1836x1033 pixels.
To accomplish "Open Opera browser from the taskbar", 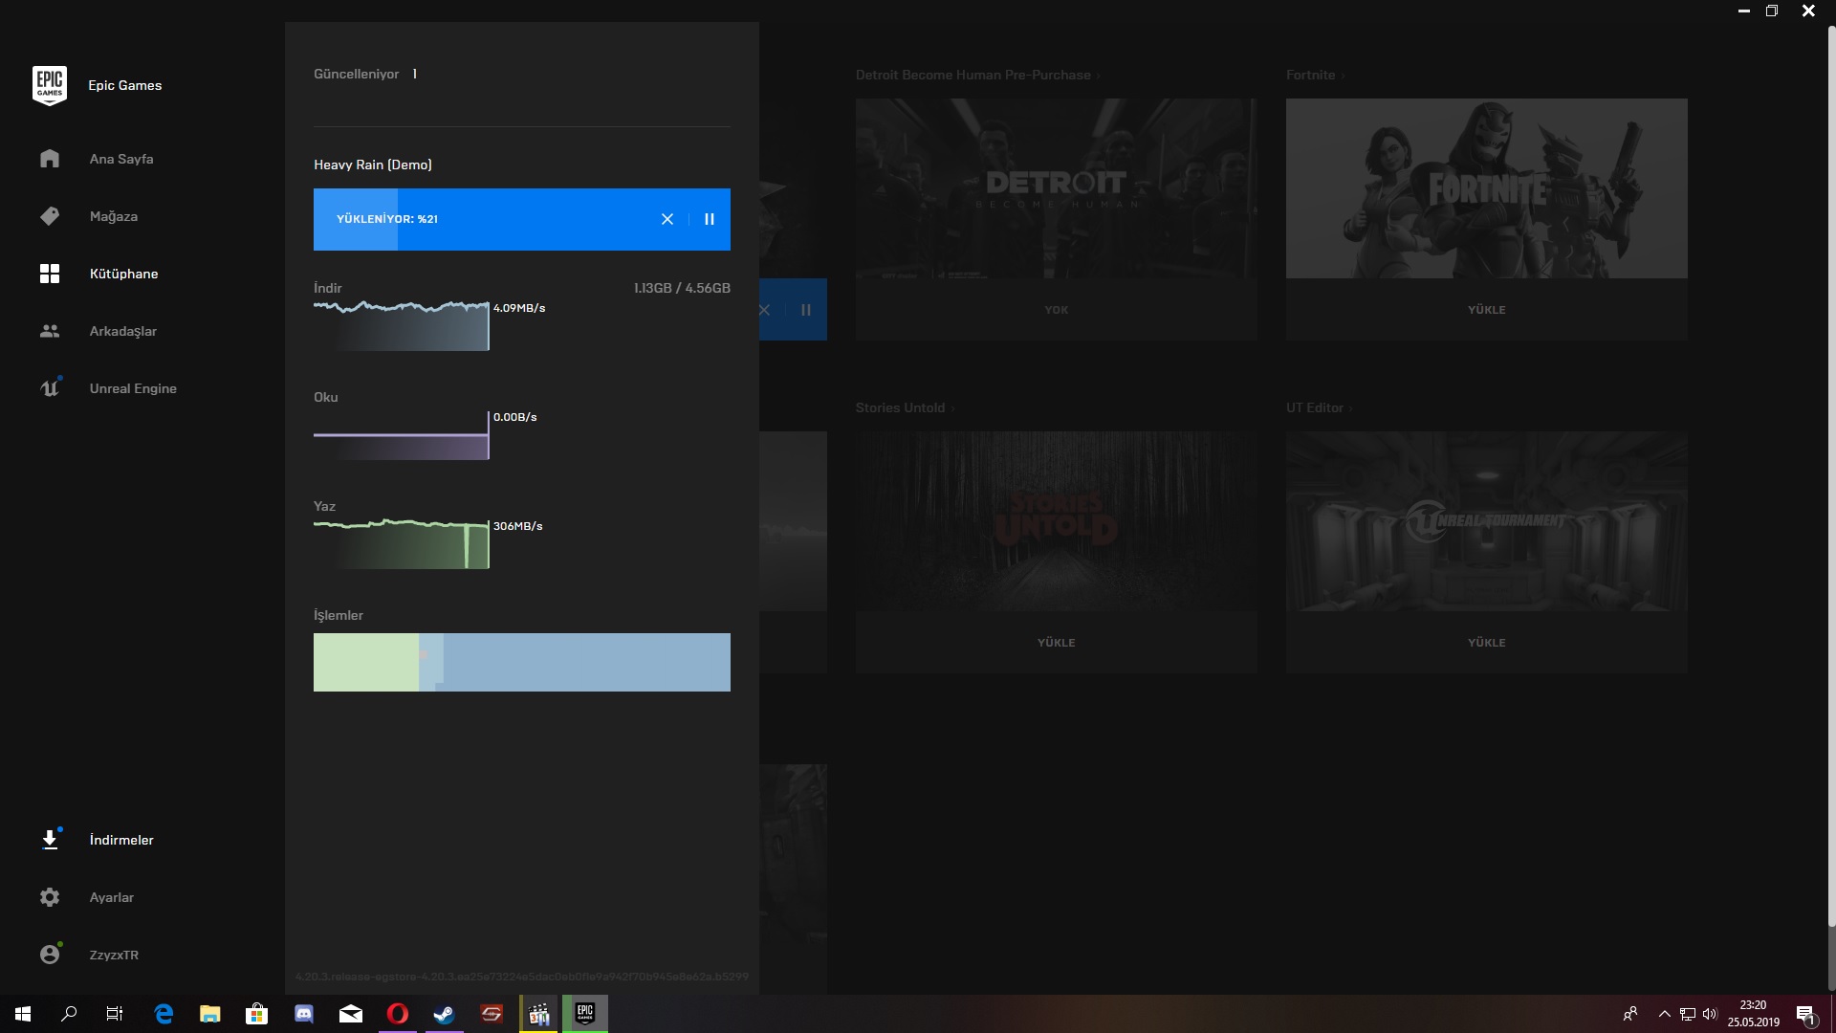I will tap(398, 1014).
